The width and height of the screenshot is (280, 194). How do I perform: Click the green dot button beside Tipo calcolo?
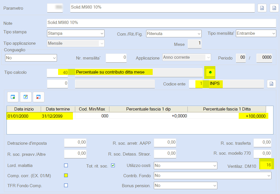210,72
